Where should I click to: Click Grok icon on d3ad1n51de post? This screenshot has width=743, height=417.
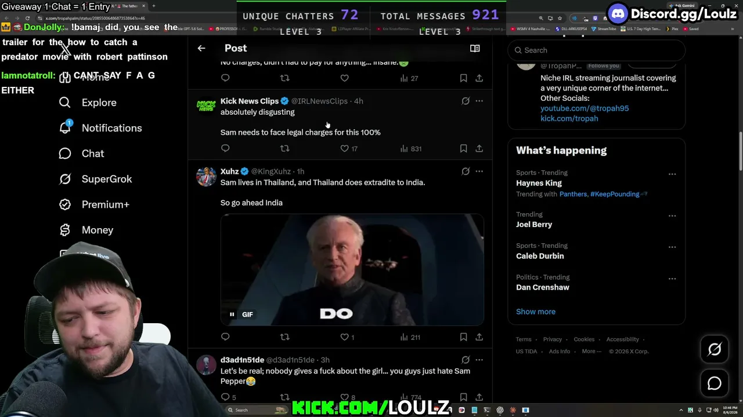click(x=466, y=360)
